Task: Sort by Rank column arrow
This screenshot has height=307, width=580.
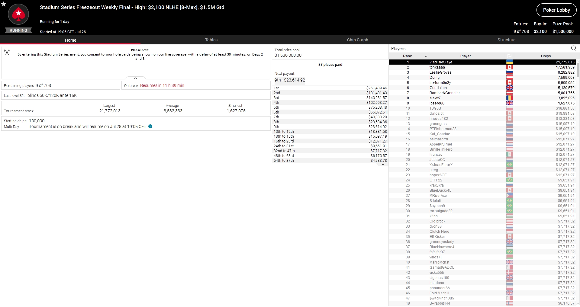Action: pyautogui.click(x=426, y=56)
